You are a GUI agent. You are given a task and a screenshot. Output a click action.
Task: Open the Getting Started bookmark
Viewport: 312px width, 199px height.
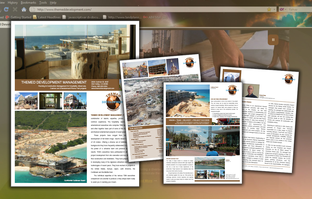pyautogui.click(x=21, y=17)
